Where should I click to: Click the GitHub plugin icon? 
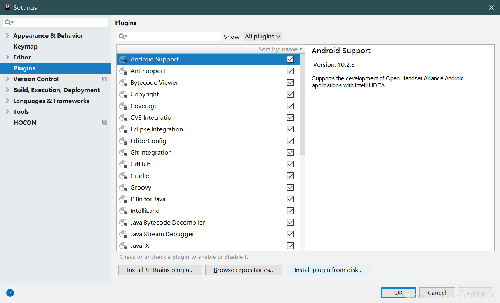[124, 164]
